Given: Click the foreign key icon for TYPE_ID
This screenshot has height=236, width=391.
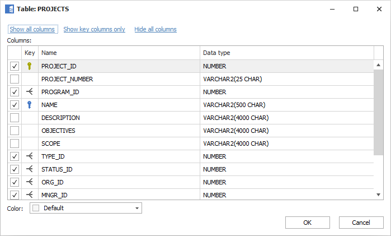Looking at the screenshot, I should tap(30, 156).
